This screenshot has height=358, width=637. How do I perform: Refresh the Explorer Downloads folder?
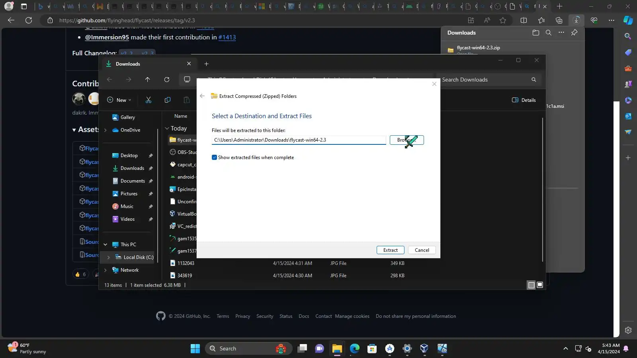(167, 80)
